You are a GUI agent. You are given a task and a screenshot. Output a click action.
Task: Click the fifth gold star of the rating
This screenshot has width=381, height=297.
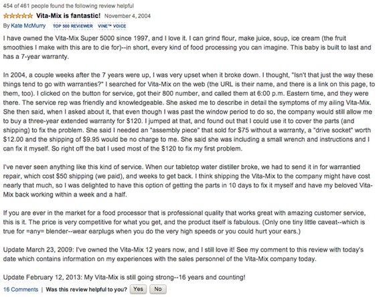[x=29, y=16]
